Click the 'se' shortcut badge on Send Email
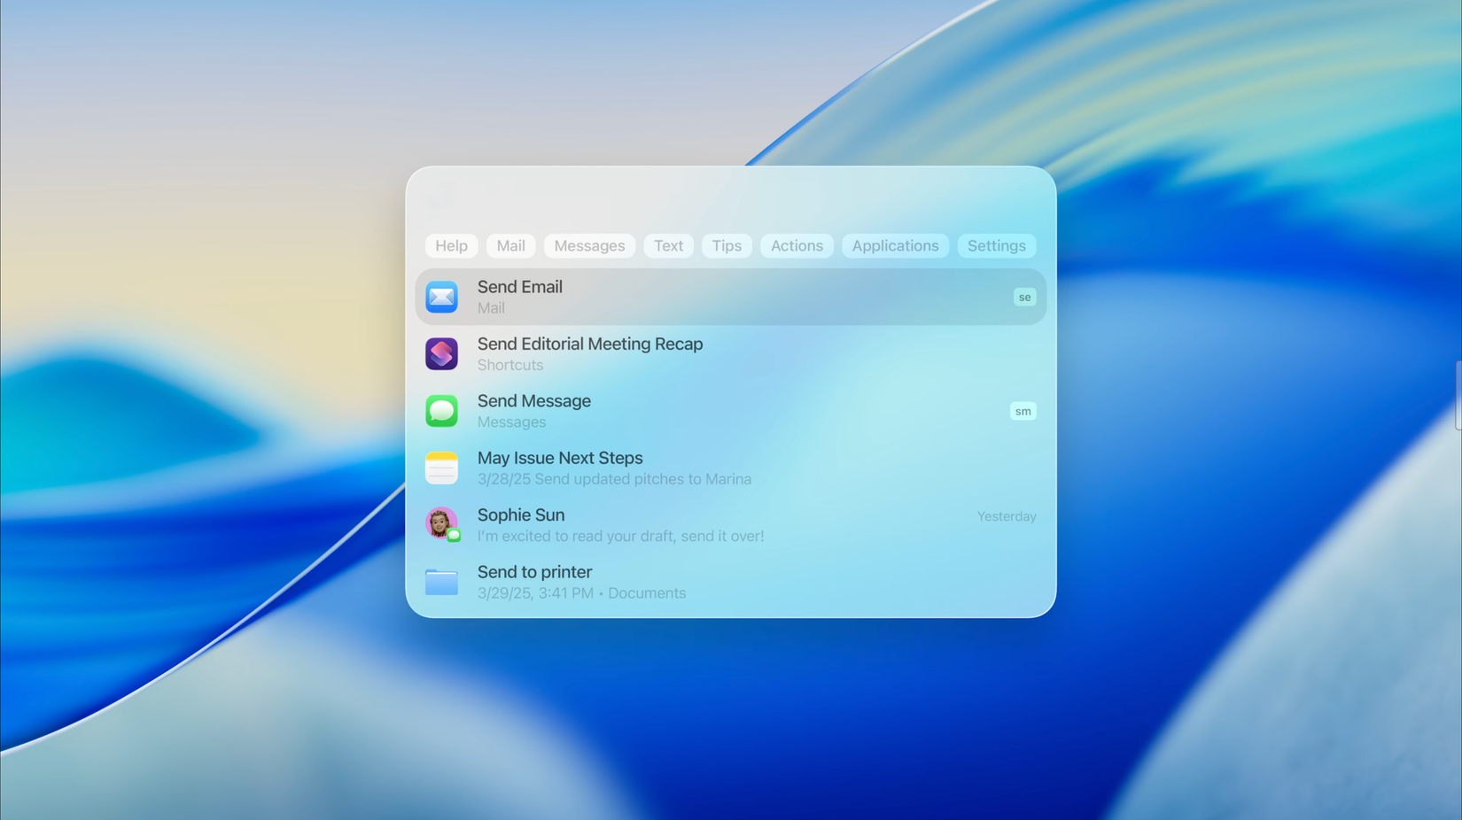The width and height of the screenshot is (1462, 820). pyautogui.click(x=1023, y=297)
